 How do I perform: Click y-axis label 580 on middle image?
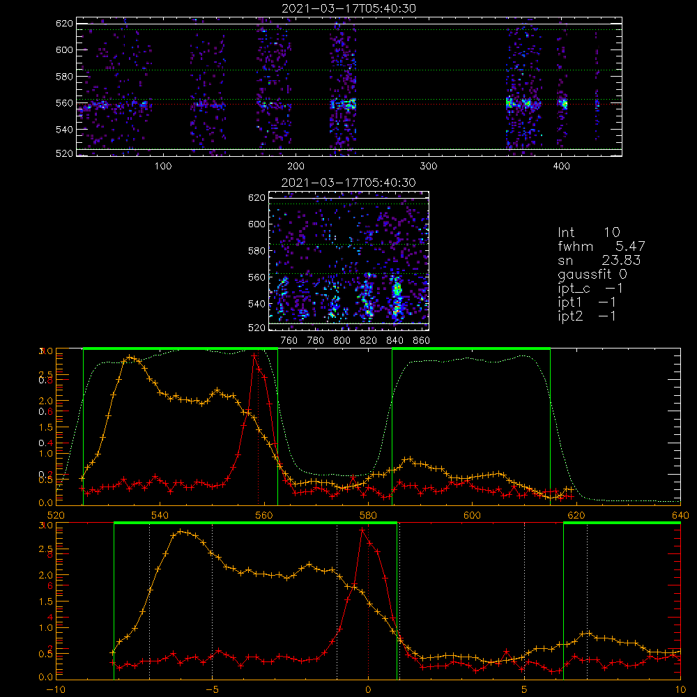coord(256,251)
